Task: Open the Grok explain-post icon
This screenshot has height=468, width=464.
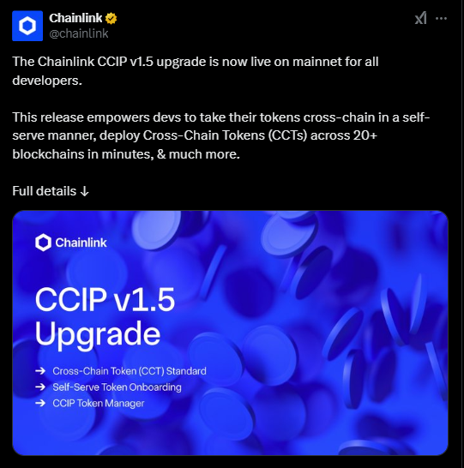Action: tap(421, 18)
